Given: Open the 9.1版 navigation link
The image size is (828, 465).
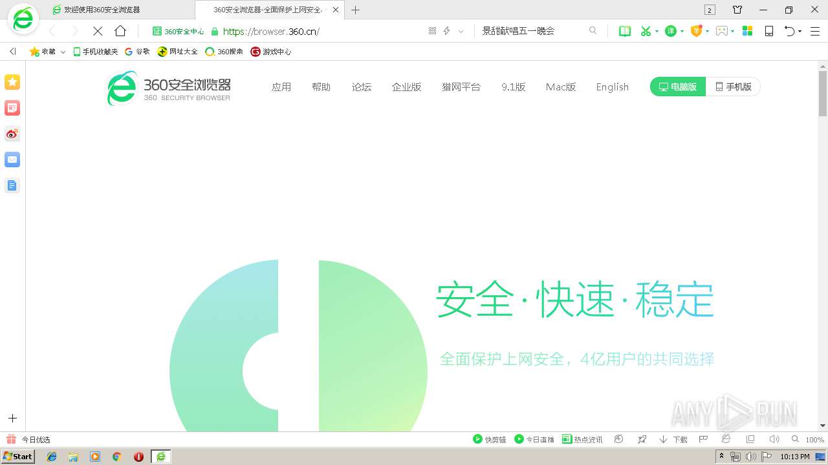Looking at the screenshot, I should point(514,87).
